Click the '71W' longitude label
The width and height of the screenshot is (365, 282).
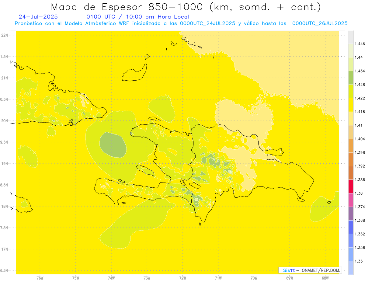click(218, 278)
